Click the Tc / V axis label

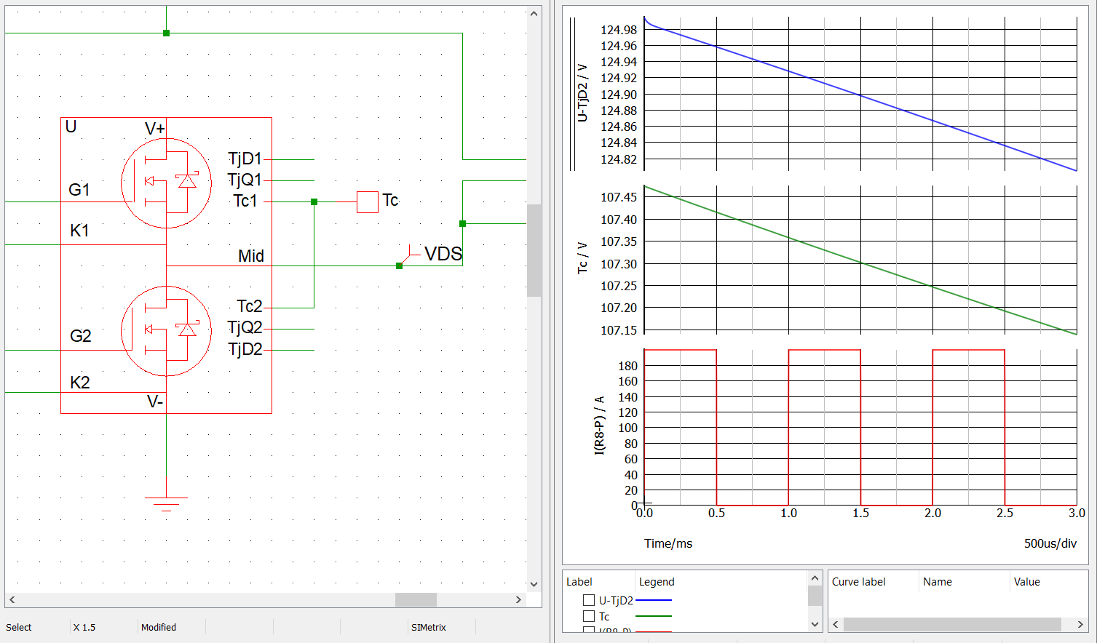[x=582, y=258]
